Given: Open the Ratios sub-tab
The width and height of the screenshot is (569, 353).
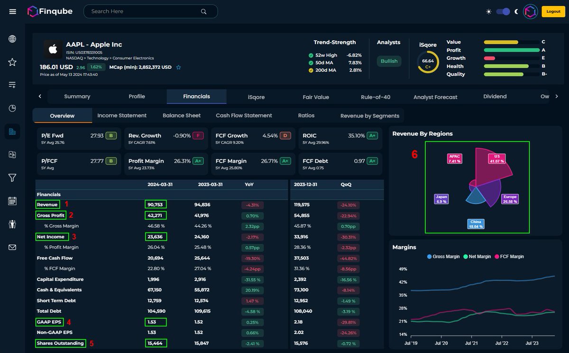Looking at the screenshot, I should [x=306, y=115].
